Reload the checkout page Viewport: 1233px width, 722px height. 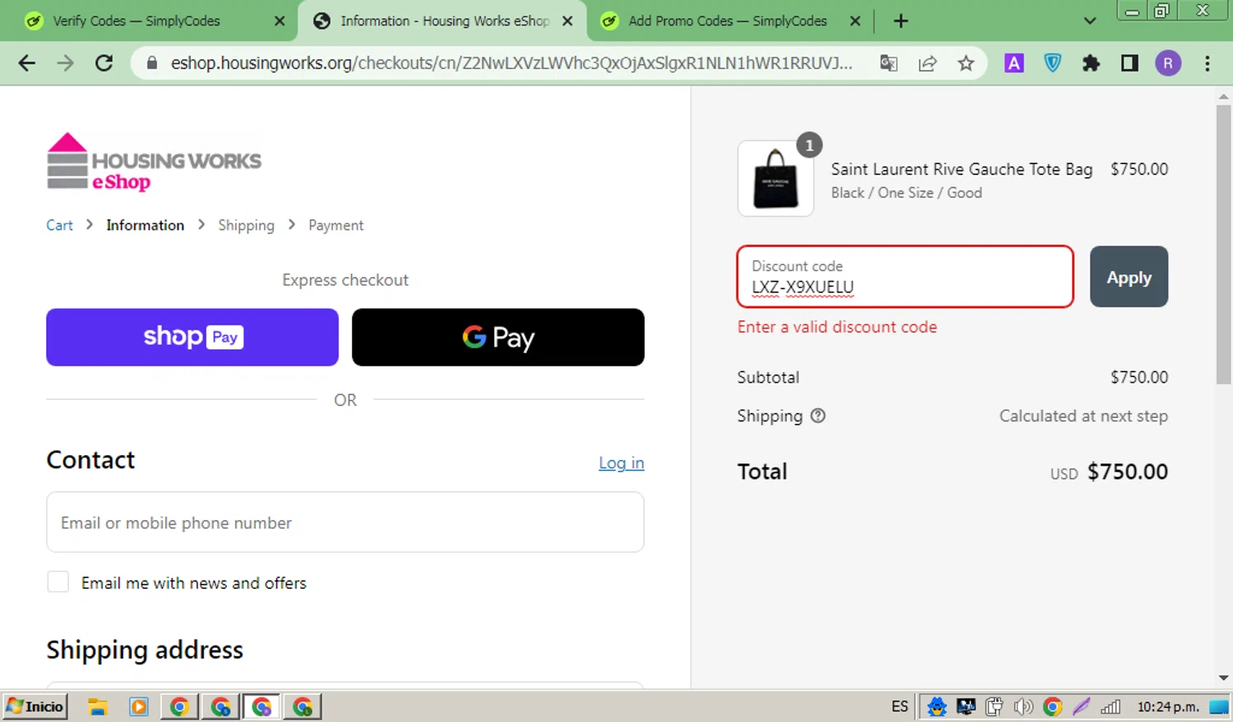tap(104, 63)
